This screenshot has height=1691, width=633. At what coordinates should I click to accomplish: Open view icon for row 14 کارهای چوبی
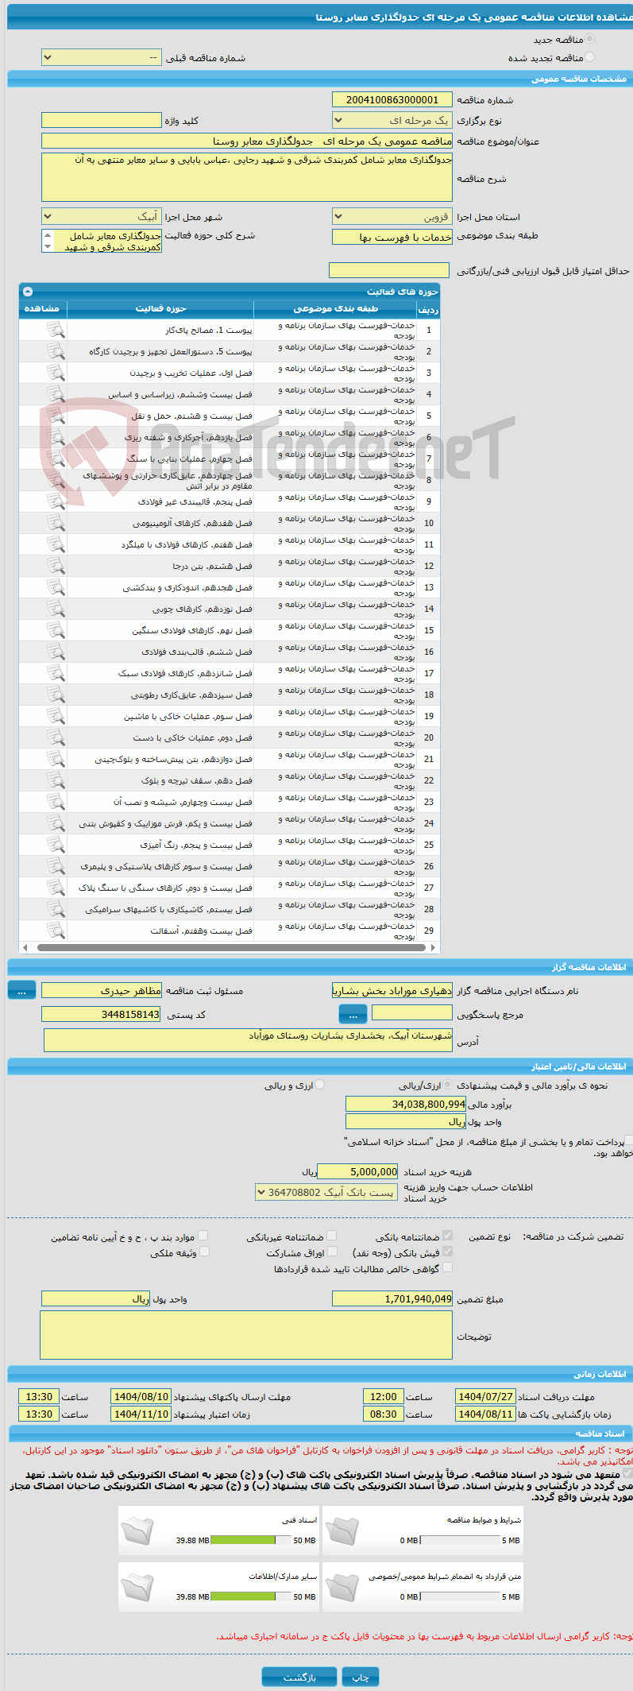point(56,609)
